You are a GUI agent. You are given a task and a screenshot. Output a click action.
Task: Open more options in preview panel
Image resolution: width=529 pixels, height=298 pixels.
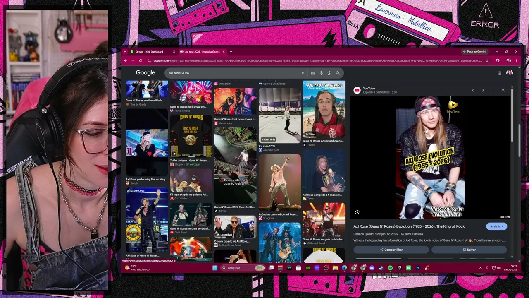493,90
